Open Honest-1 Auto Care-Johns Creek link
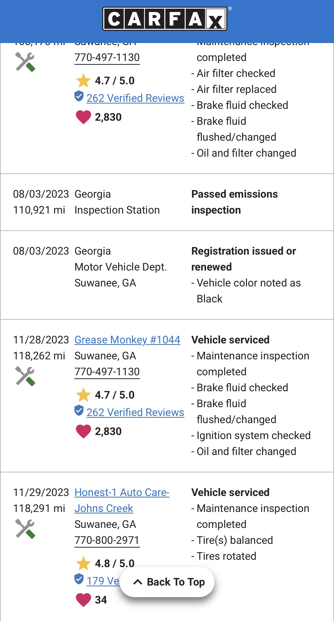This screenshot has height=621, width=334. [122, 500]
